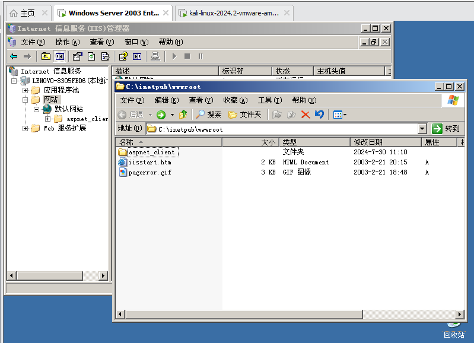Open Explorer 编辑(E) menu
Viewport: 474px width, 343px height.
pos(167,100)
